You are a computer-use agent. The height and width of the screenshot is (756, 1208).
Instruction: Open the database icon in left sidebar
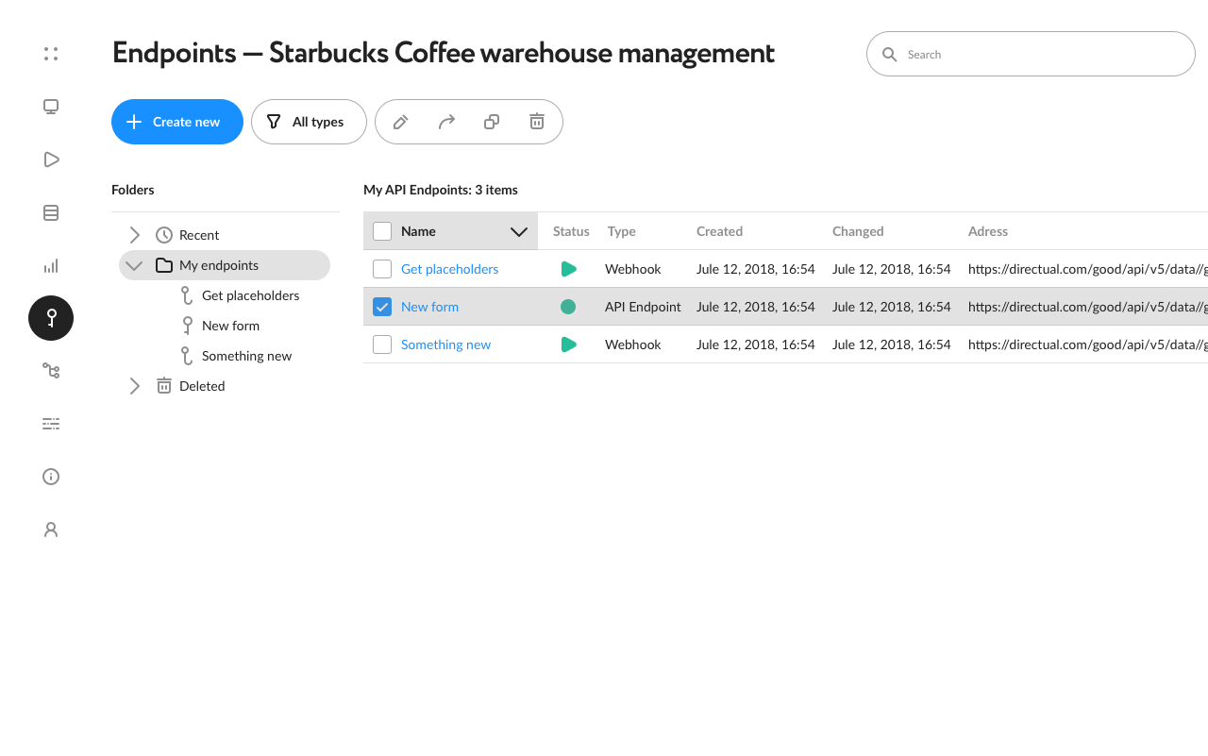coord(51,212)
